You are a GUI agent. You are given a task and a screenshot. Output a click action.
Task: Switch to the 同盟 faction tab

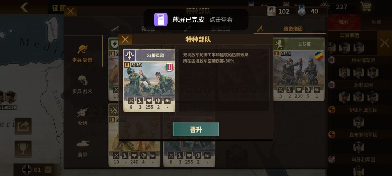(376, 22)
